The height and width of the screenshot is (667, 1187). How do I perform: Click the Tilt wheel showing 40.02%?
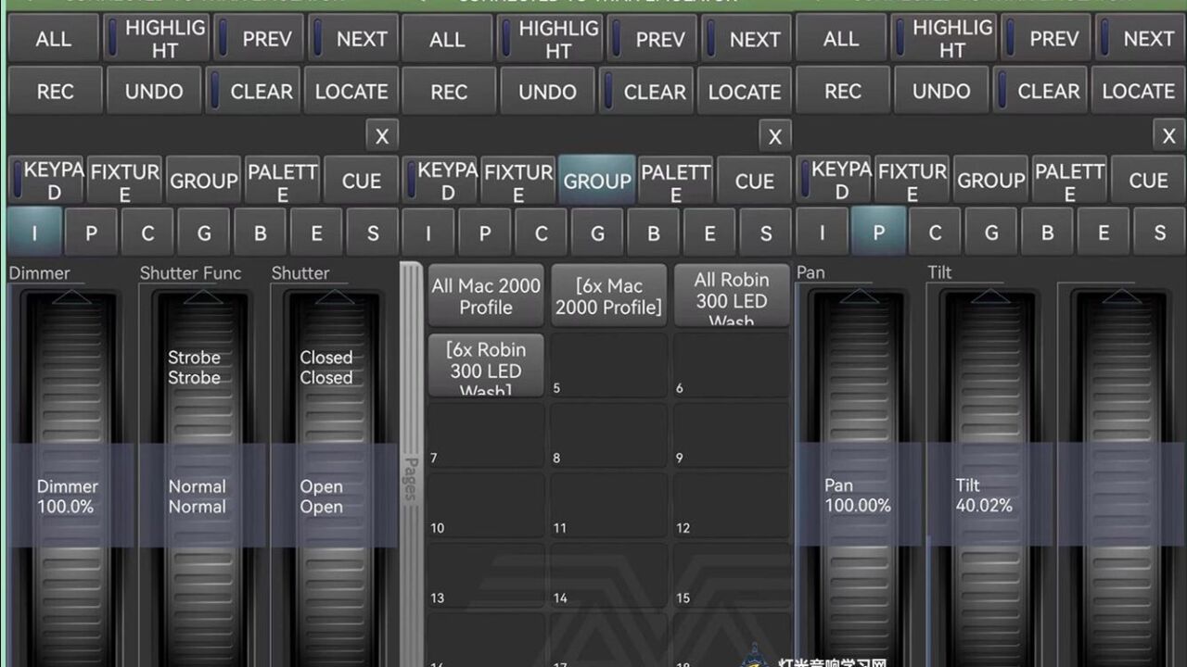point(984,496)
